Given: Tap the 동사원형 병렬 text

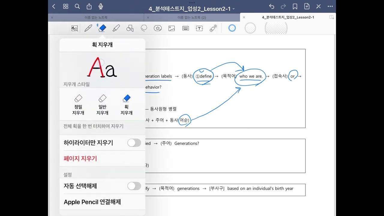Looking at the screenshot, I should point(163,109).
